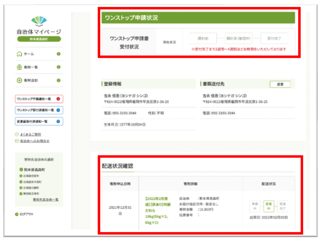Open the 寄附先自治体一覧 link

pyautogui.click(x=45, y=199)
